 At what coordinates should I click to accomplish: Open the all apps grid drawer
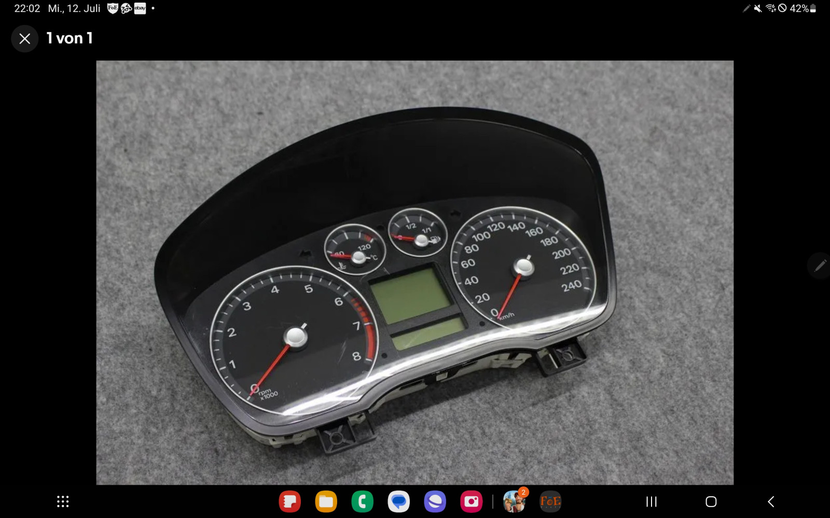63,501
